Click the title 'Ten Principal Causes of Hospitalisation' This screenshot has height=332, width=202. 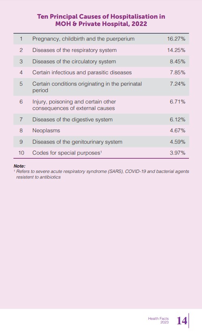coord(101,20)
